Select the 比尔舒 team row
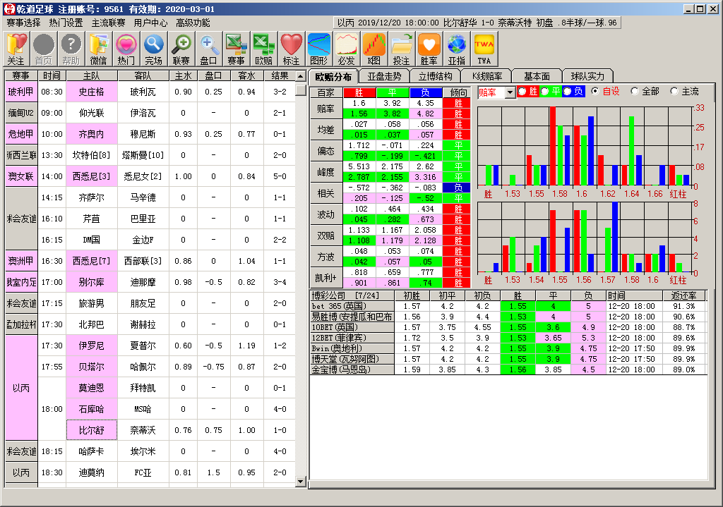The image size is (723, 507). point(92,430)
